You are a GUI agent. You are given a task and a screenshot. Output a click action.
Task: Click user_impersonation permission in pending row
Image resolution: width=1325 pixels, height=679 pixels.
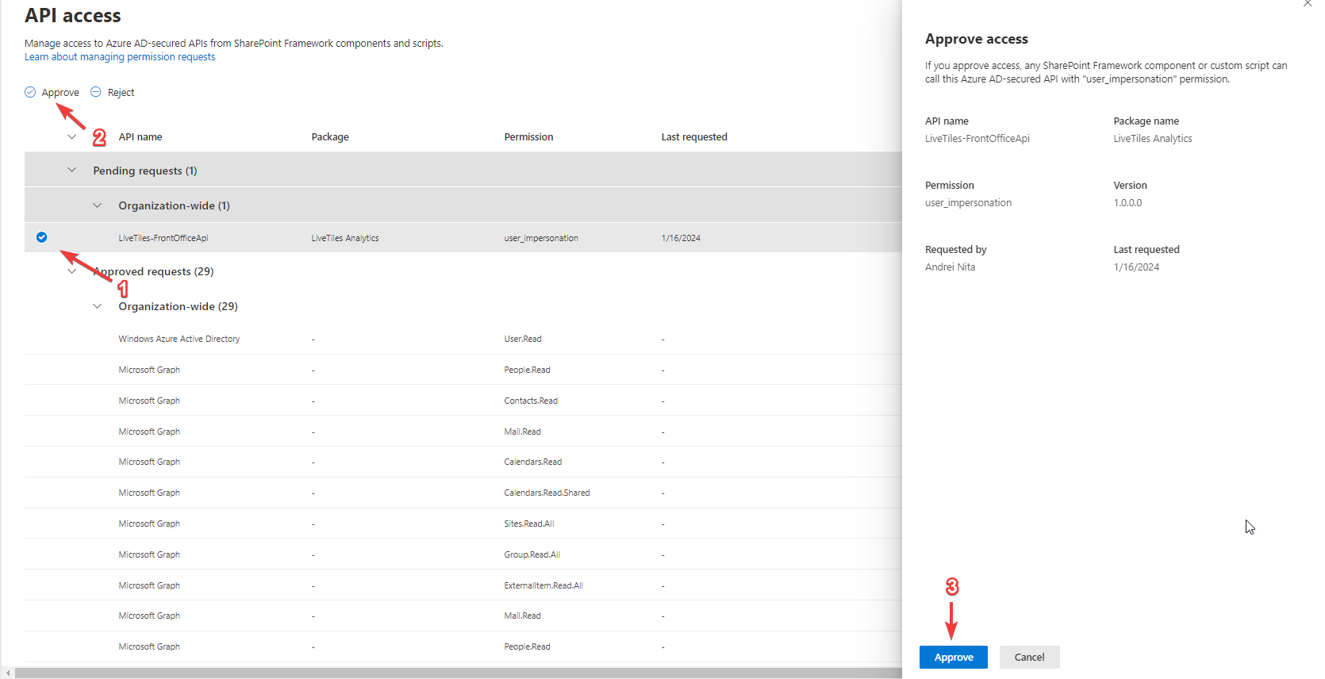(x=541, y=238)
